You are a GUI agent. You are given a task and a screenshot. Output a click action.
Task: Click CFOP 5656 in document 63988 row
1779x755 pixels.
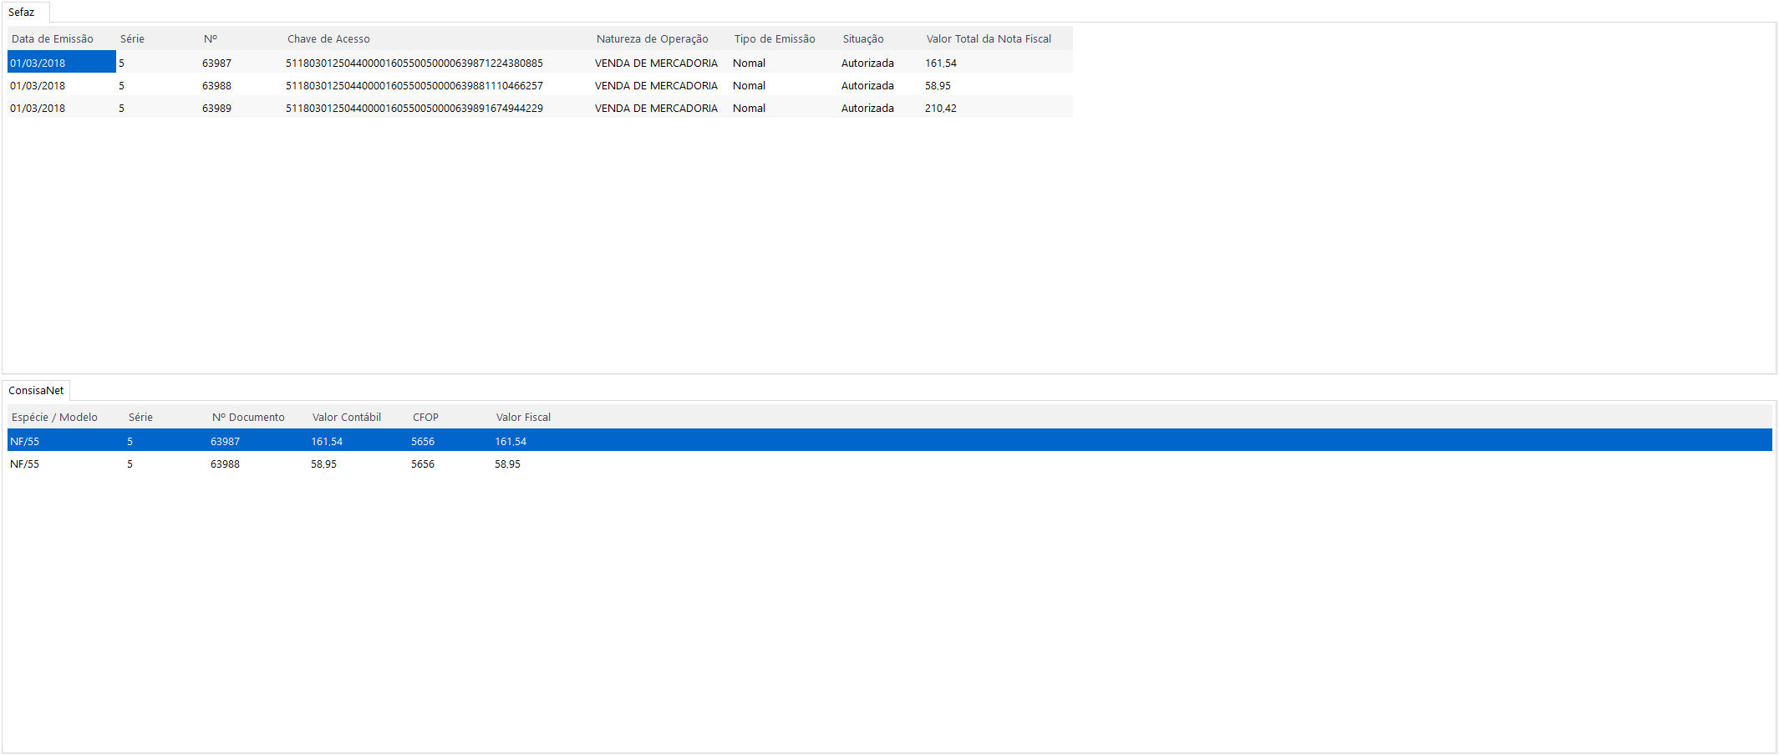(x=423, y=464)
